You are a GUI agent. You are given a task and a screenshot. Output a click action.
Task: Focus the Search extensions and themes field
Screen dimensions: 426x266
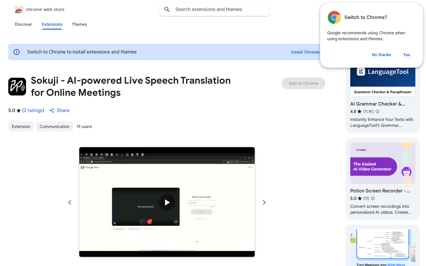(x=215, y=9)
